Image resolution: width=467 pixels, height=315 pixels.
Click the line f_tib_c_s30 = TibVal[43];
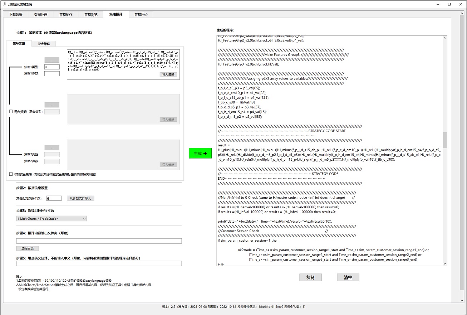pyautogui.click(x=236, y=102)
